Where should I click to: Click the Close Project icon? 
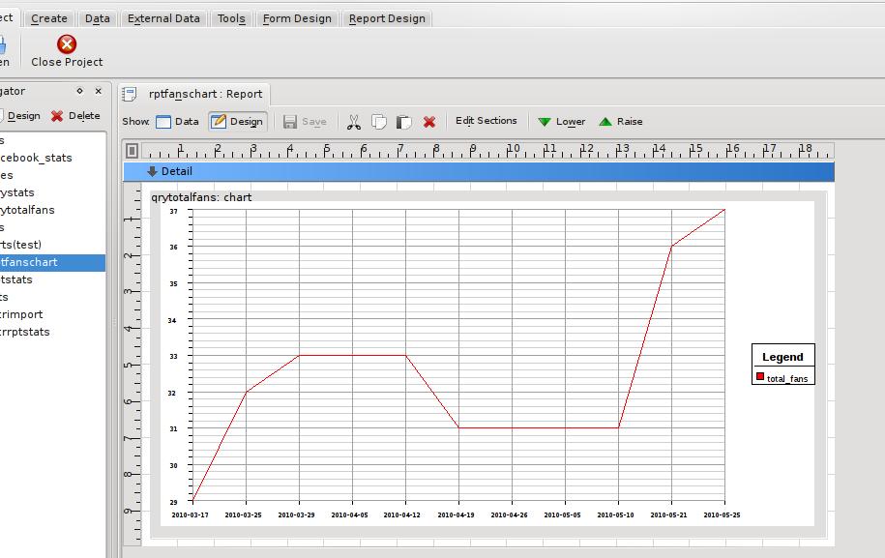click(67, 44)
